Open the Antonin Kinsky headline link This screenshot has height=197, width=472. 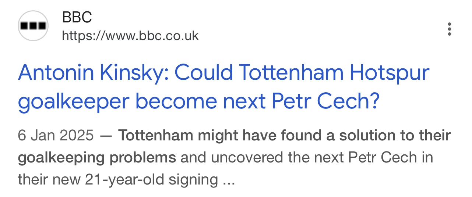pyautogui.click(x=223, y=73)
